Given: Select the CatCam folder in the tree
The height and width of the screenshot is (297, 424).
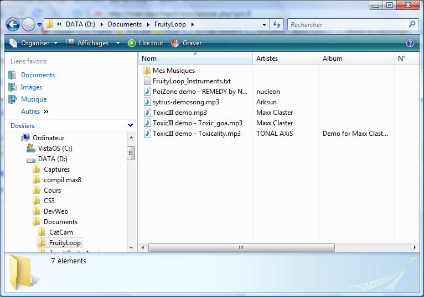Looking at the screenshot, I should point(61,232).
